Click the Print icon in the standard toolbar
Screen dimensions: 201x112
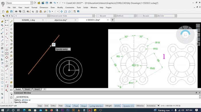click(16, 12)
